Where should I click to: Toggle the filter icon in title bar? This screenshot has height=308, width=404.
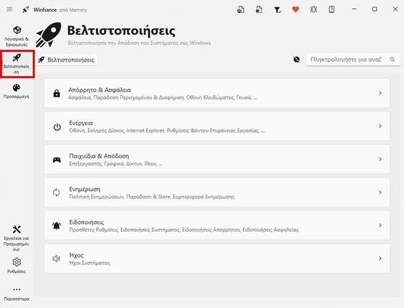click(x=277, y=10)
